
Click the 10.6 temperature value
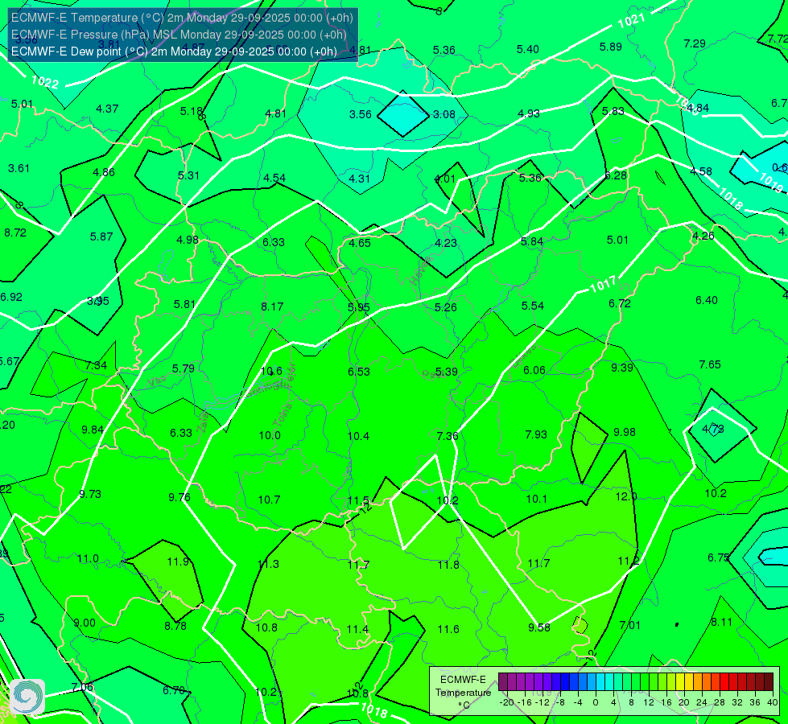[271, 372]
